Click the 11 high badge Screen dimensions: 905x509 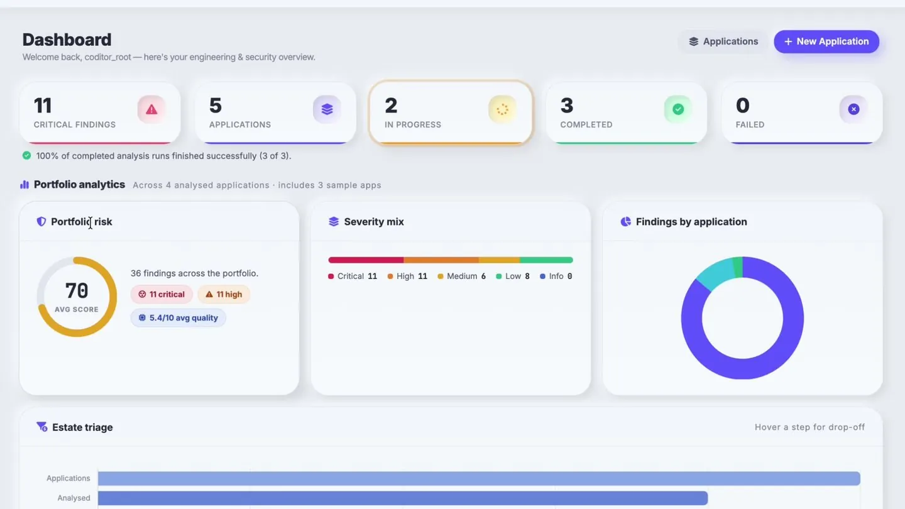coord(224,294)
